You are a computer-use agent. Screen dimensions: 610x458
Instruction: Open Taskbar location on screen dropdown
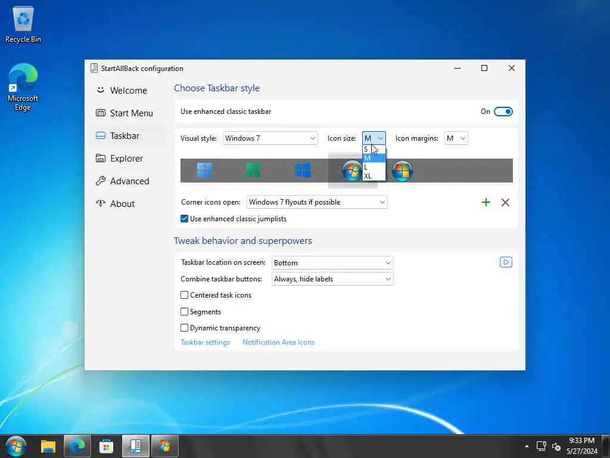(332, 263)
